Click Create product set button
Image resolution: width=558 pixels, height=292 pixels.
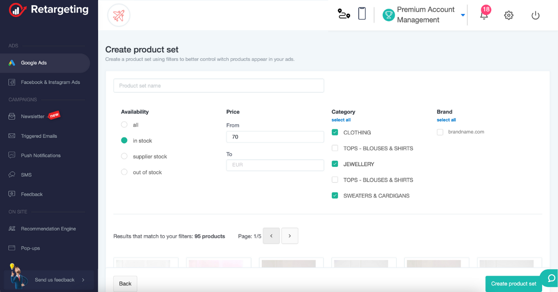point(513,284)
